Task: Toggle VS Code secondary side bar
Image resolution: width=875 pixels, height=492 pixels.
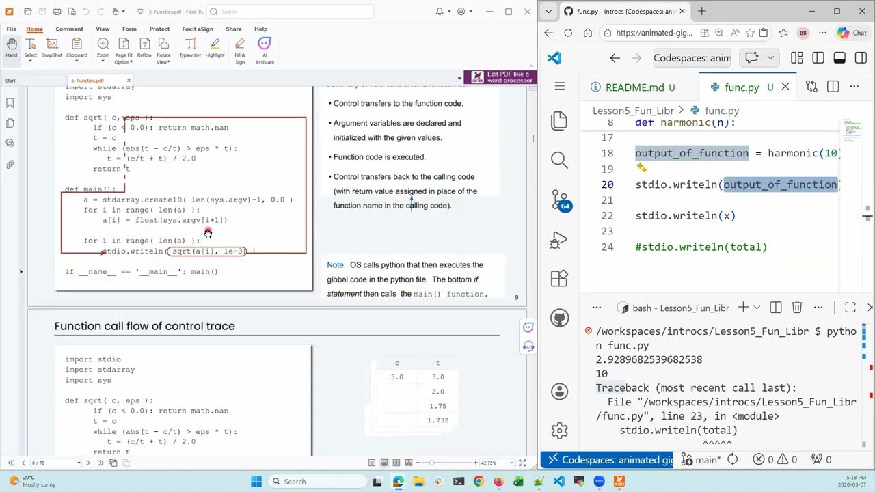Action: [x=861, y=58]
